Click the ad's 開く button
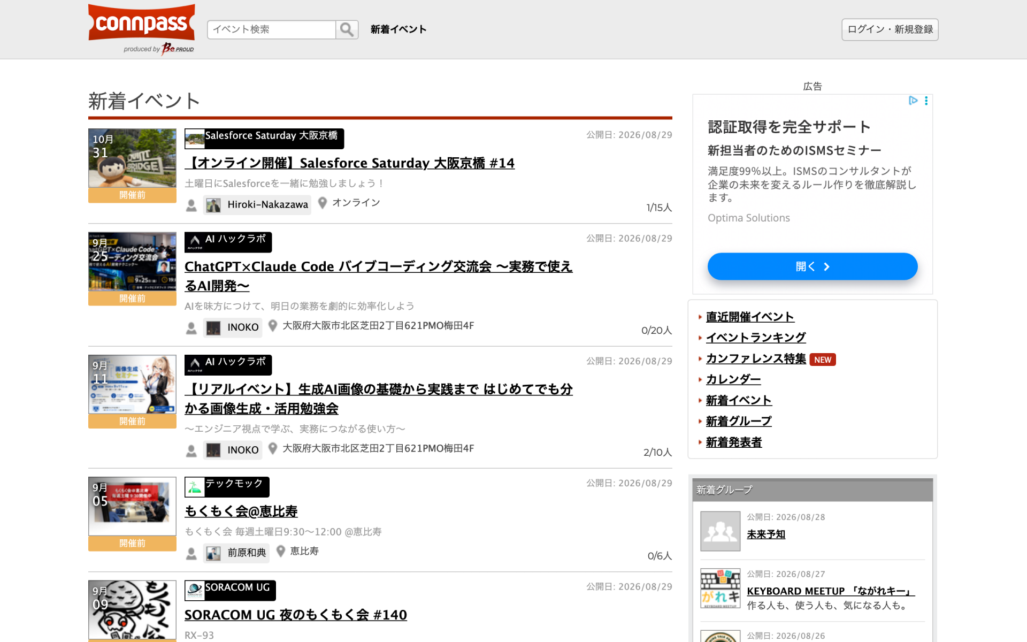Image resolution: width=1027 pixels, height=642 pixels. click(x=813, y=266)
